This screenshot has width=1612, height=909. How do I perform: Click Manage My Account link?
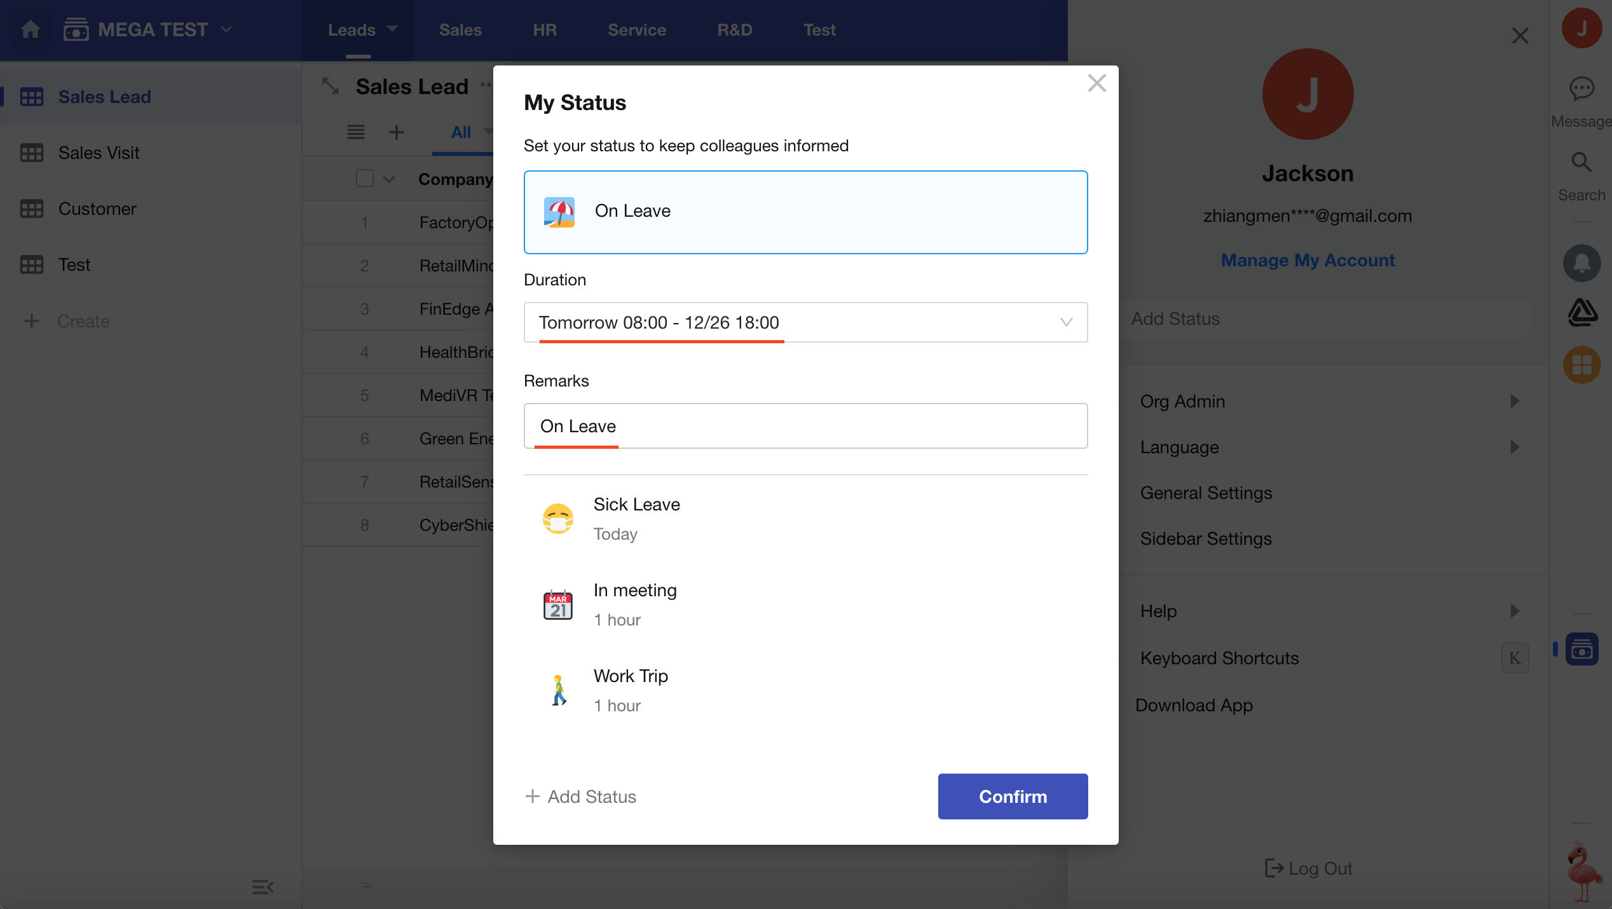click(1308, 260)
